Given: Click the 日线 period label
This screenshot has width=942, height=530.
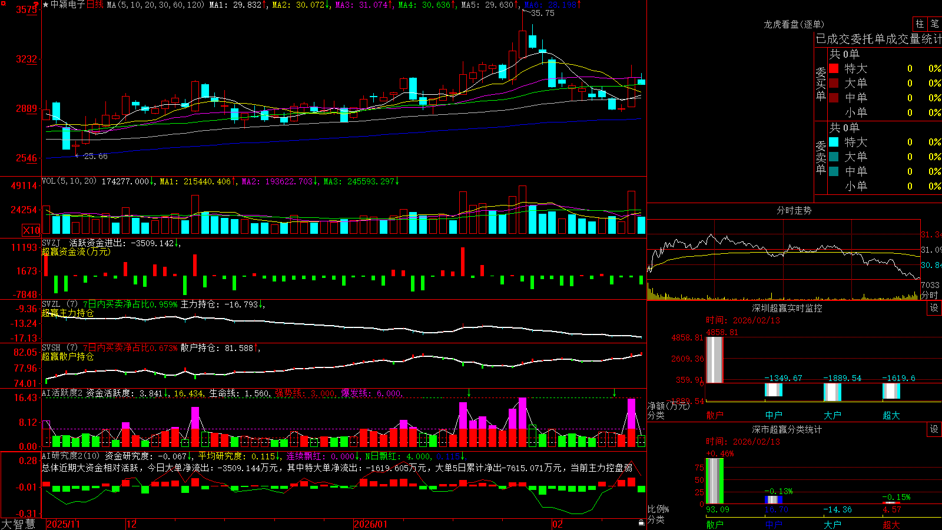Looking at the screenshot, I should pos(95,5).
